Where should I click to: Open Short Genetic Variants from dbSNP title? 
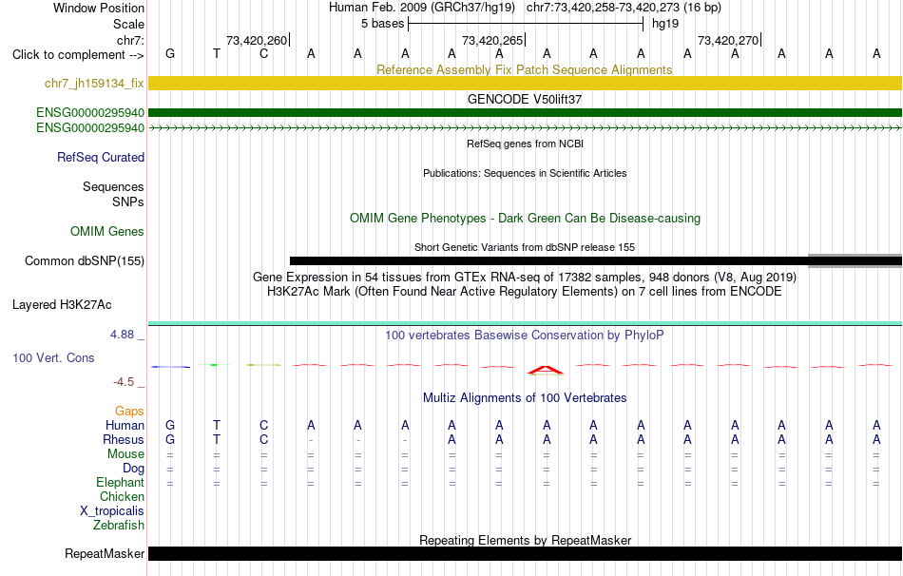pyautogui.click(x=525, y=247)
